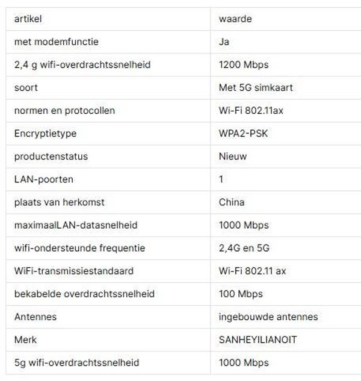Click the 'Nieuw' product status value
361x381 pixels.
coord(233,156)
